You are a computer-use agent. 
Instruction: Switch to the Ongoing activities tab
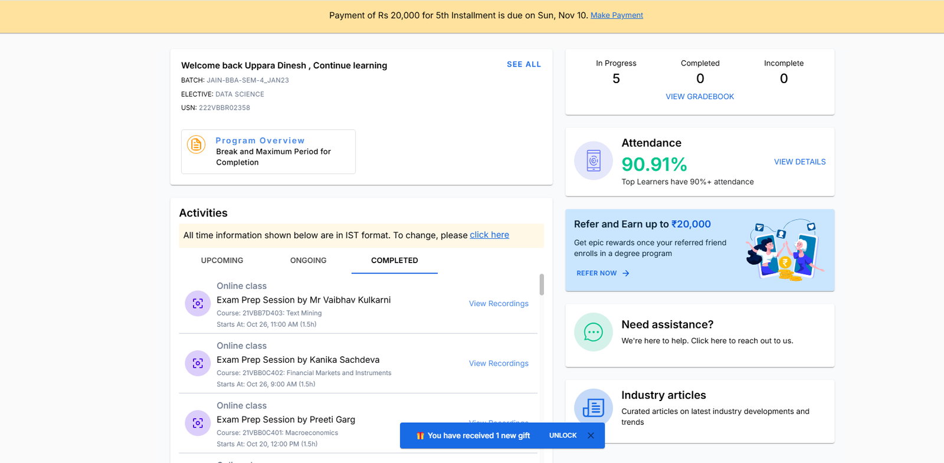[x=308, y=261]
